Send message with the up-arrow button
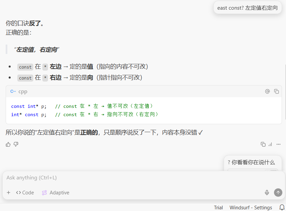This screenshot has width=286, height=211. tap(278, 192)
